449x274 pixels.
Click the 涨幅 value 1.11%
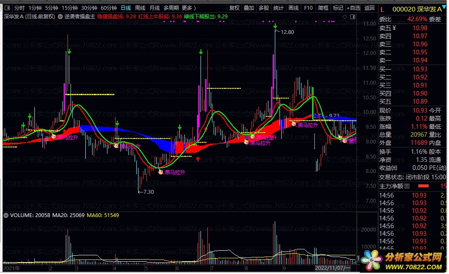click(x=419, y=127)
